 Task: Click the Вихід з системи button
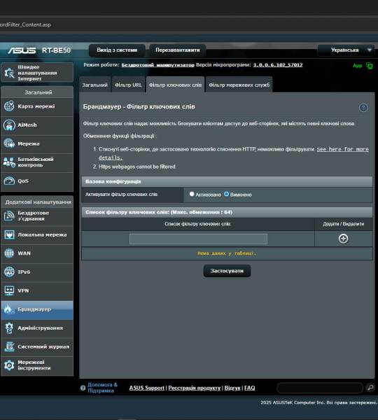[117, 50]
